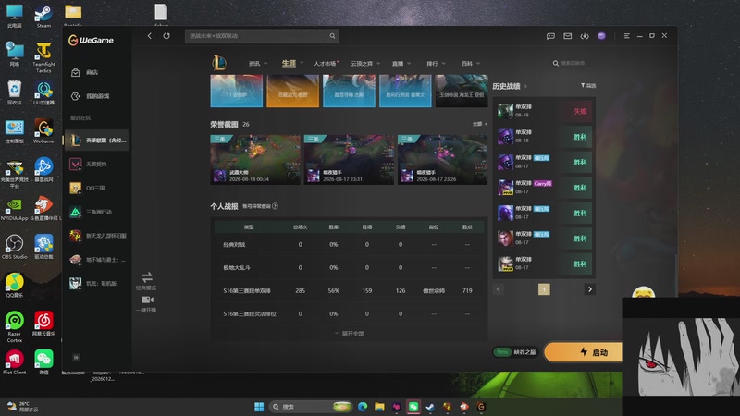Open the 人才市场 tab

[327, 63]
